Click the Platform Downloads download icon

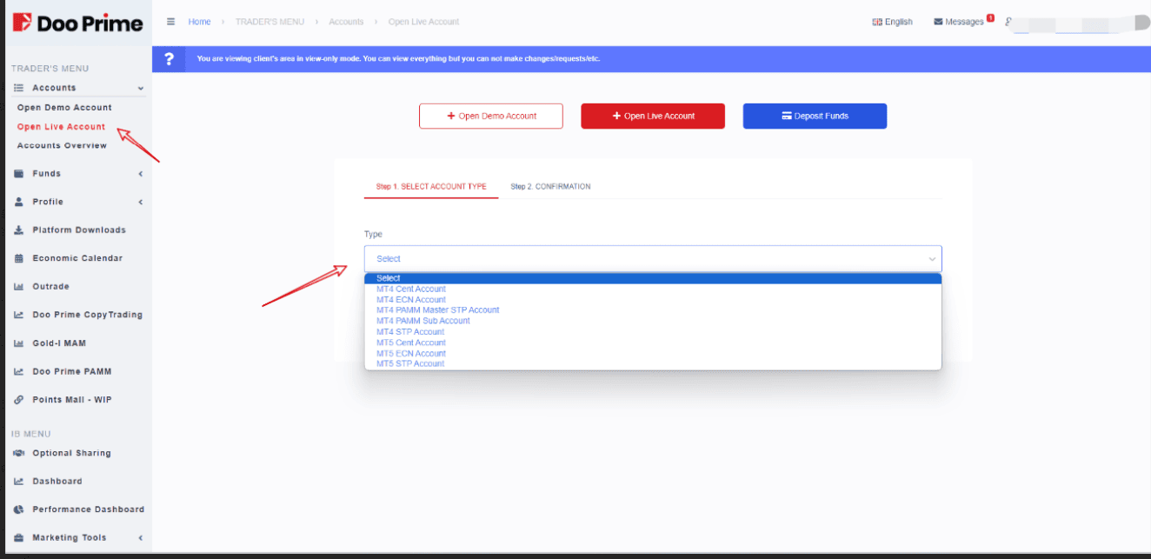(18, 230)
